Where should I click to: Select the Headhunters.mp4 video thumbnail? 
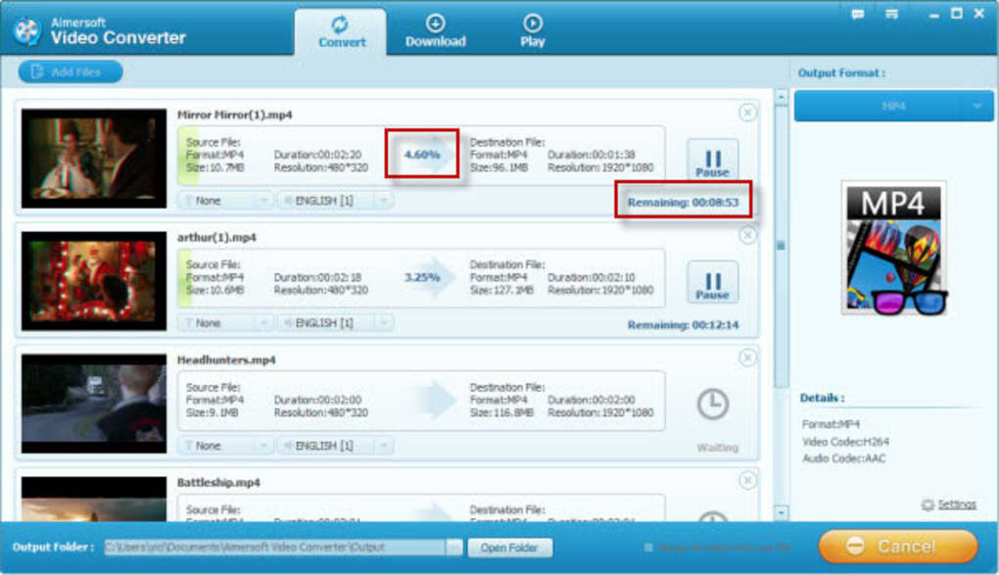[x=94, y=404]
